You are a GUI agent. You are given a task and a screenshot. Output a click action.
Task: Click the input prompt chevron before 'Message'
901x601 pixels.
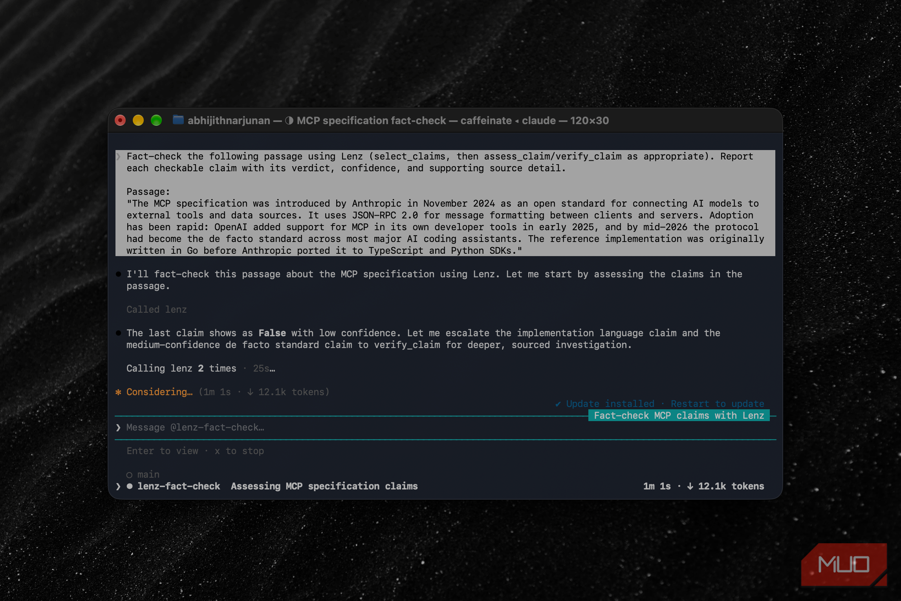click(x=118, y=427)
